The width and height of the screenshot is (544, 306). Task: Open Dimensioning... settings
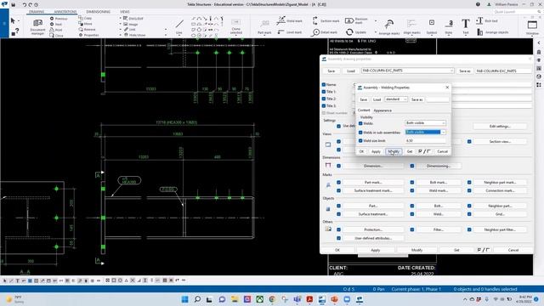tap(439, 166)
